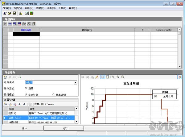Image resolution: width=185 pixels, height=137 pixels.
Task: Select the 场景 radio button for 计划方式
Action: [26, 88]
